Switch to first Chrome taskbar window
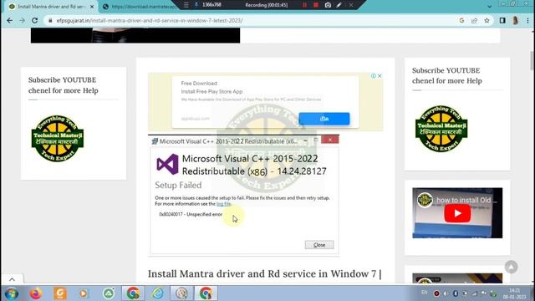The image size is (535, 301). coord(133,293)
